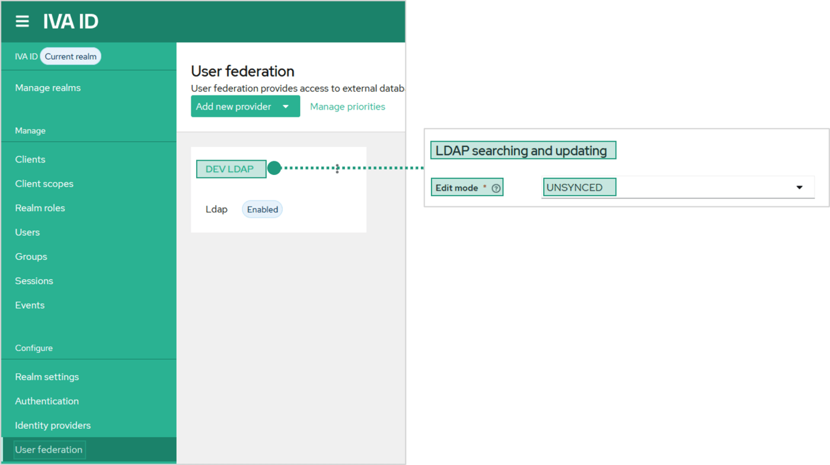This screenshot has height=465, width=830.
Task: Open the hamburger navigation menu
Action: (22, 21)
